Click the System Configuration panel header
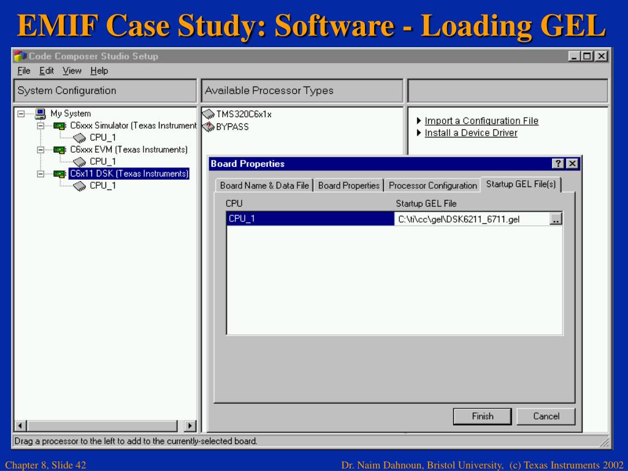 105,91
